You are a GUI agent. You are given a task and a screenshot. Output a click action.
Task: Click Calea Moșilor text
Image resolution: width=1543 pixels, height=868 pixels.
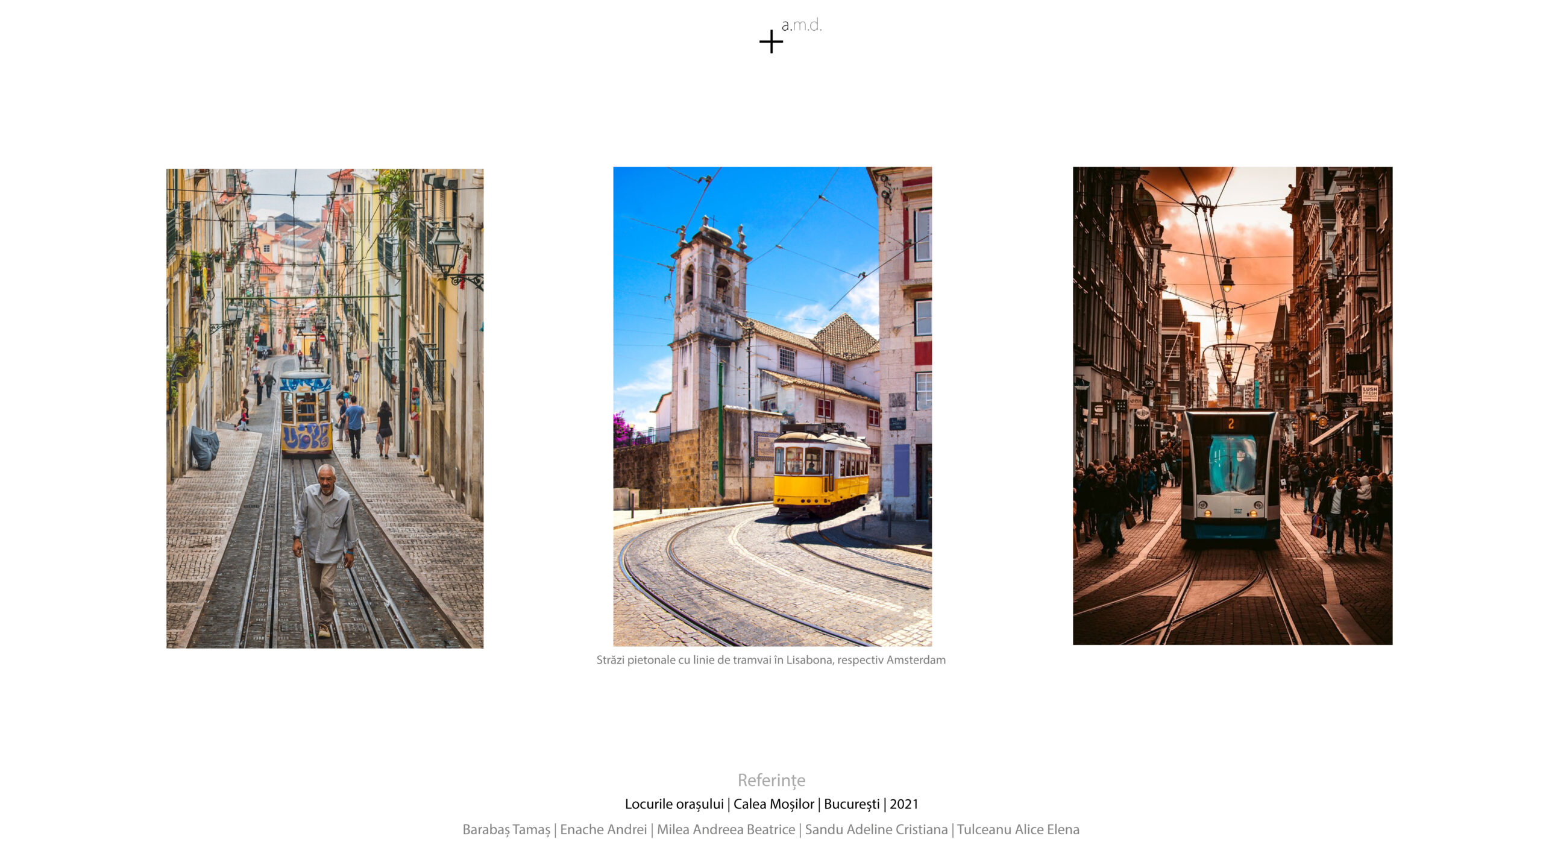pos(773,804)
